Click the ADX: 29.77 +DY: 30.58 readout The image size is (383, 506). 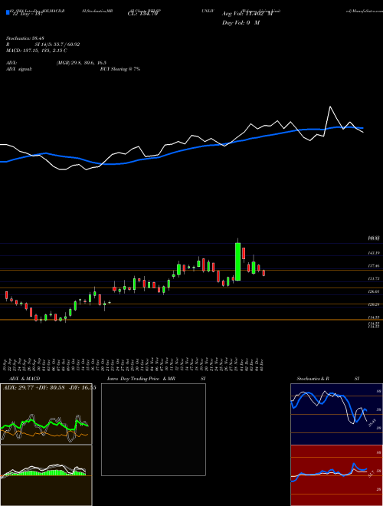click(49, 388)
